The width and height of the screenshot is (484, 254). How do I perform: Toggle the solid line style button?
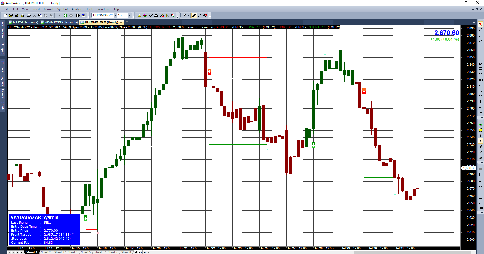(x=194, y=16)
